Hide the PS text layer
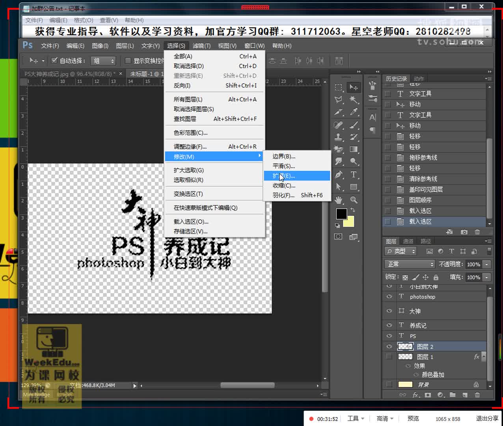The height and width of the screenshot is (426, 503). tap(389, 336)
